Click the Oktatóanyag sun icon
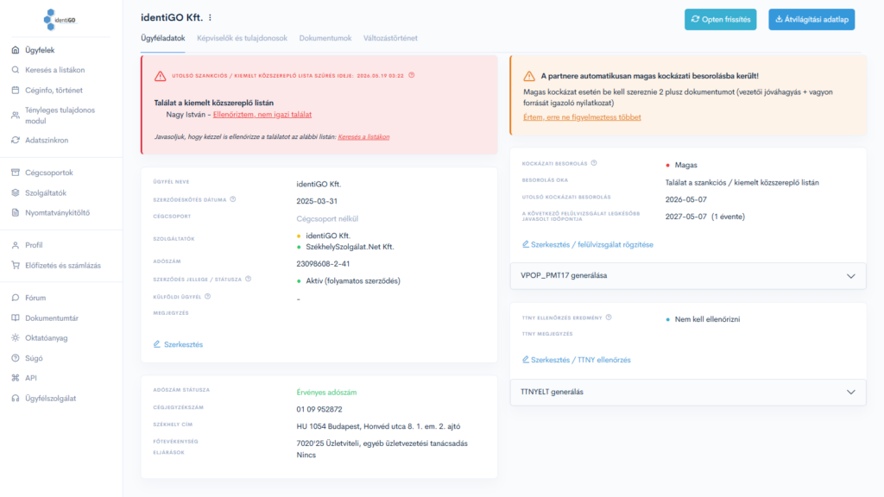The height and width of the screenshot is (497, 884). click(16, 338)
